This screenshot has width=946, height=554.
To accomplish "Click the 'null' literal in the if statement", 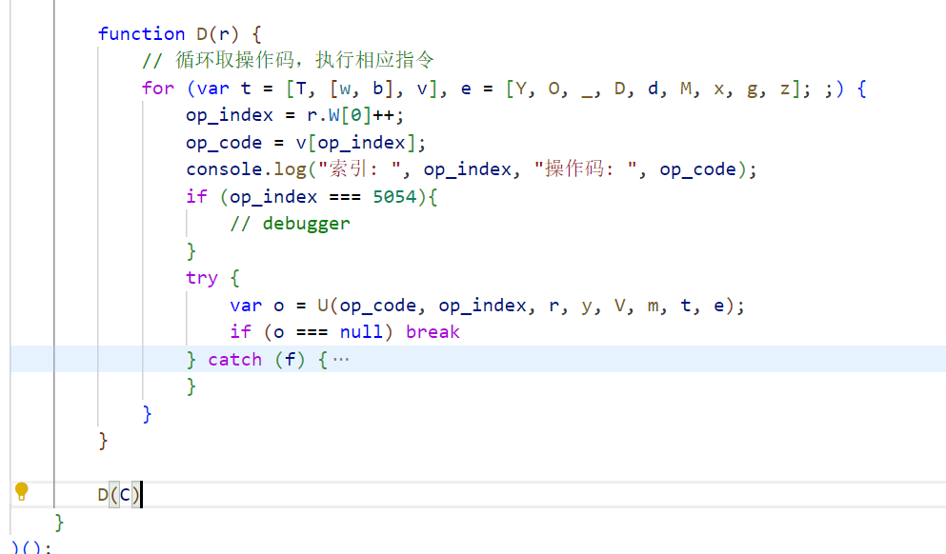I will [x=361, y=332].
